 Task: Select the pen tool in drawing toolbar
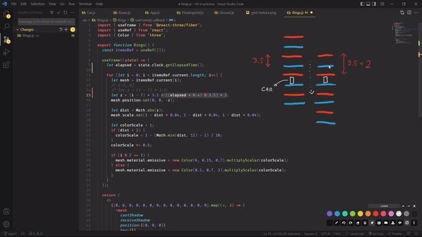[x=336, y=223]
